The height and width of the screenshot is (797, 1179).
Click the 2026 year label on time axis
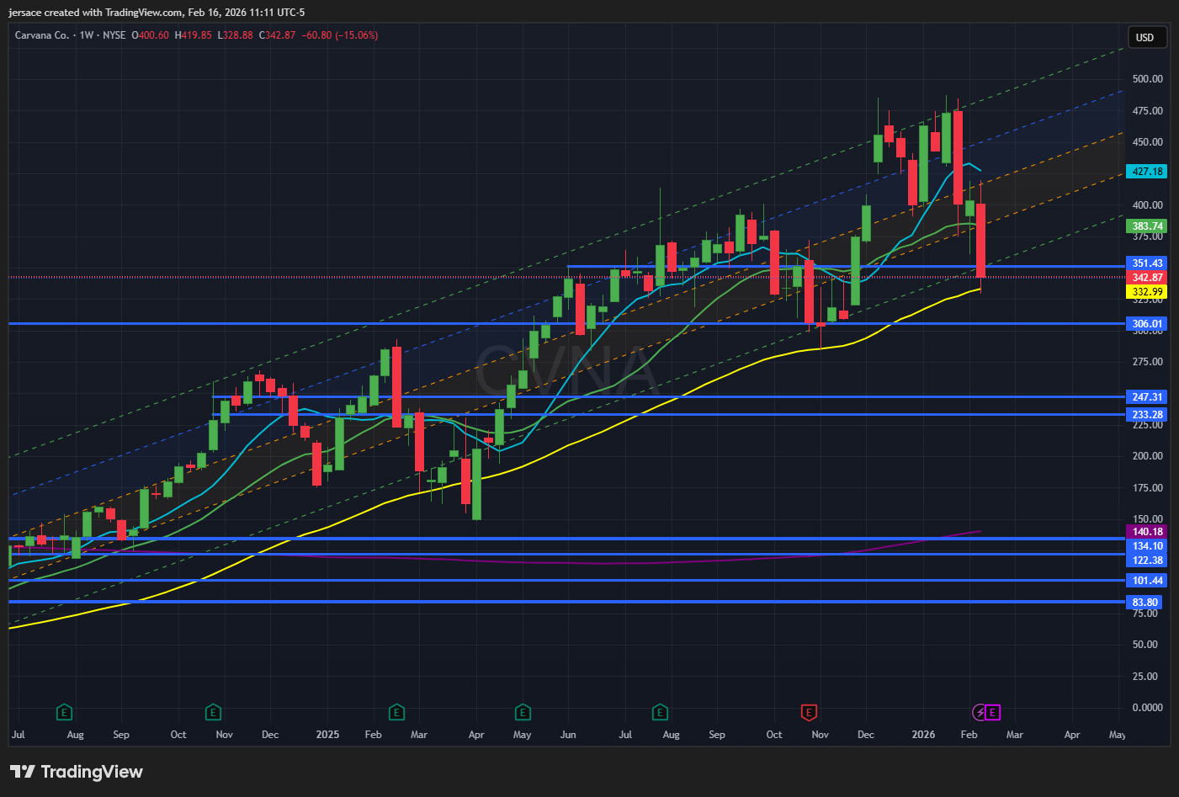pyautogui.click(x=923, y=735)
